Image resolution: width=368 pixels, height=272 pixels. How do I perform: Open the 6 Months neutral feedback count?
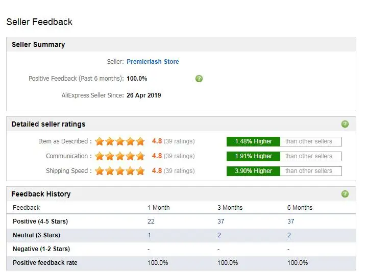289,235
